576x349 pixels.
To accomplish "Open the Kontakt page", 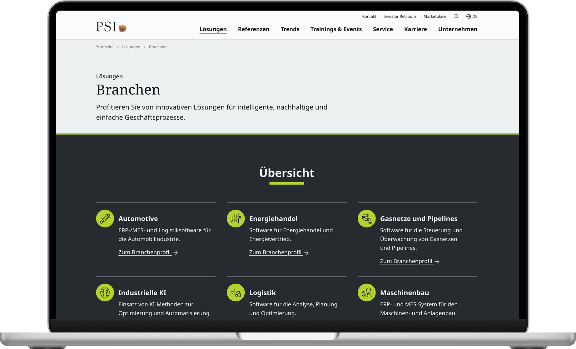I will click(369, 16).
